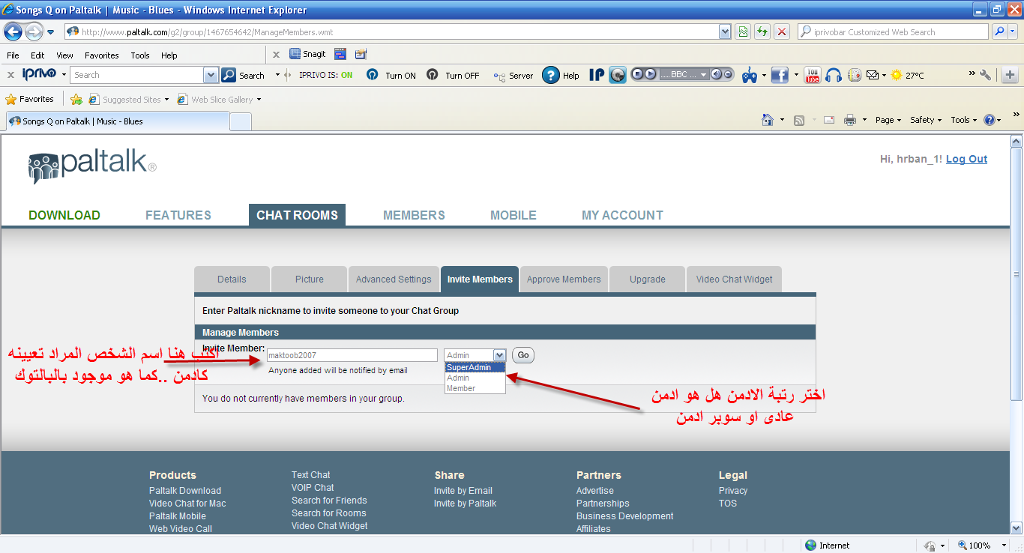Expand the search provider dropdown arrow
Screen dimensions: 1024x553
1014,31
